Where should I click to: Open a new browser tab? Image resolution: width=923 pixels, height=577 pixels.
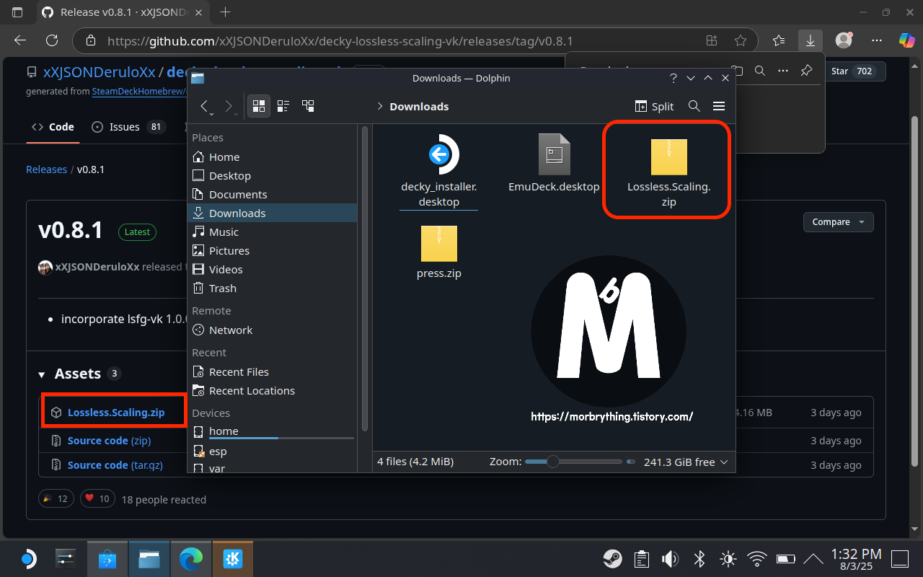click(225, 12)
